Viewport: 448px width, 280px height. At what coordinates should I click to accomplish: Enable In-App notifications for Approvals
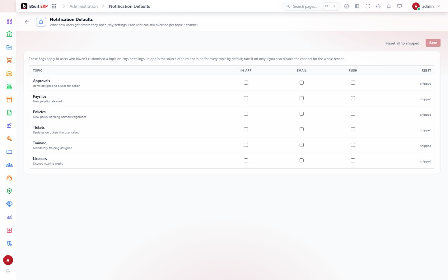click(x=246, y=83)
